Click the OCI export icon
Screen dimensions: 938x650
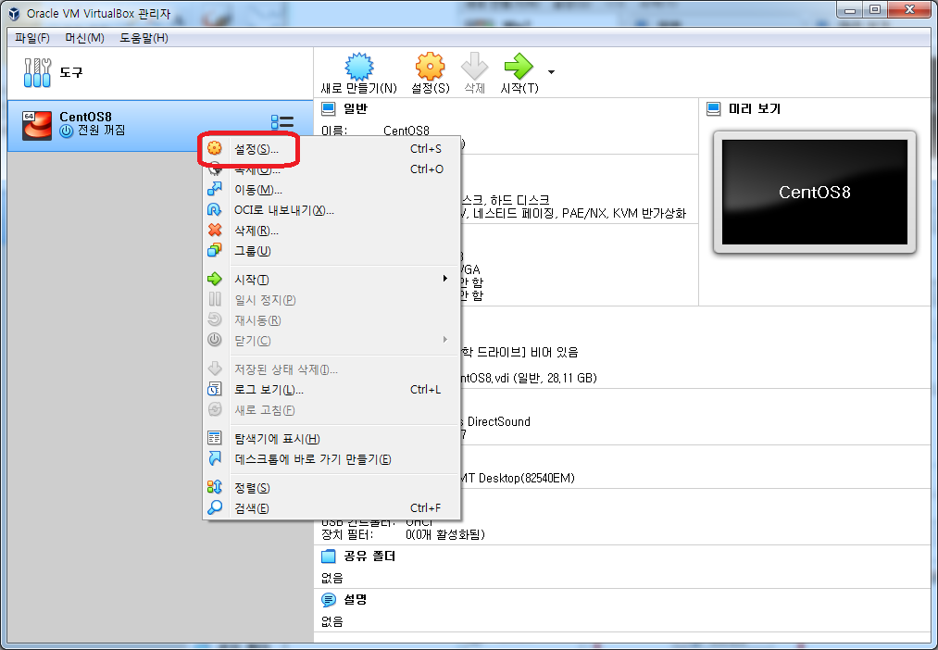[215, 209]
